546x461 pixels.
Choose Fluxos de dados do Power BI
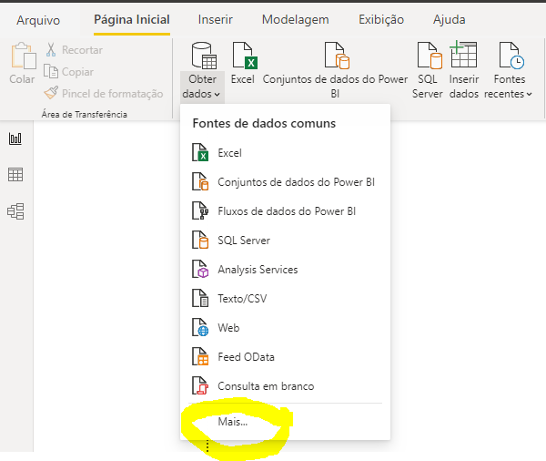coord(285,211)
